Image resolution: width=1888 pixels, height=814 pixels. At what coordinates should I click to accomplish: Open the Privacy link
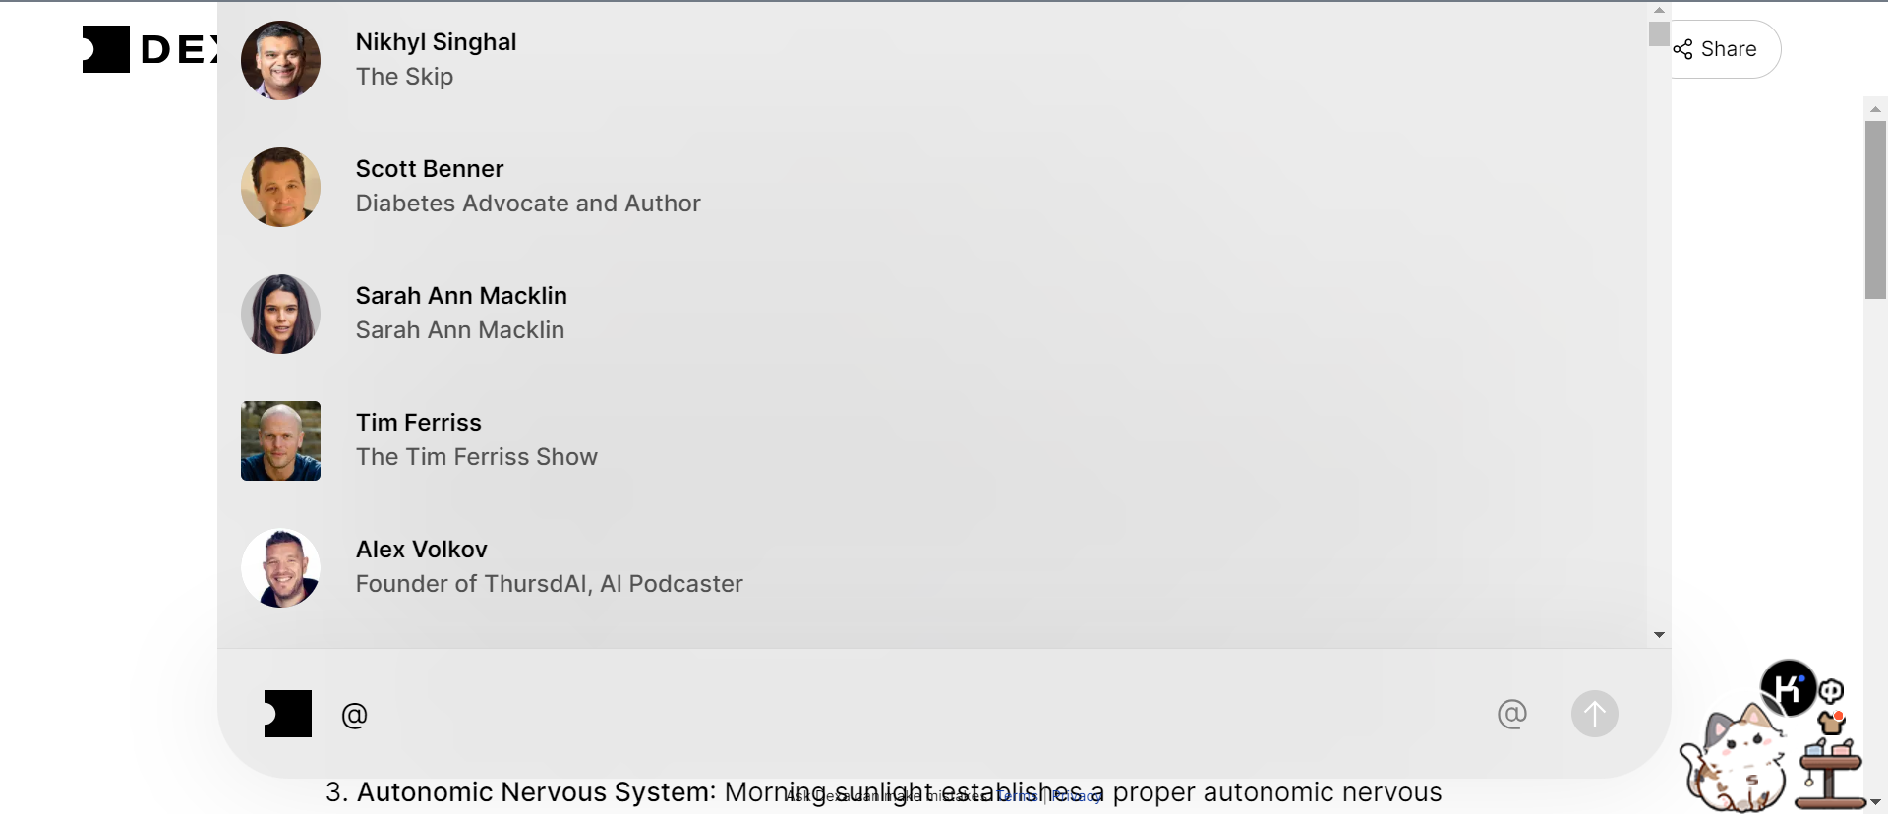pyautogui.click(x=1075, y=796)
